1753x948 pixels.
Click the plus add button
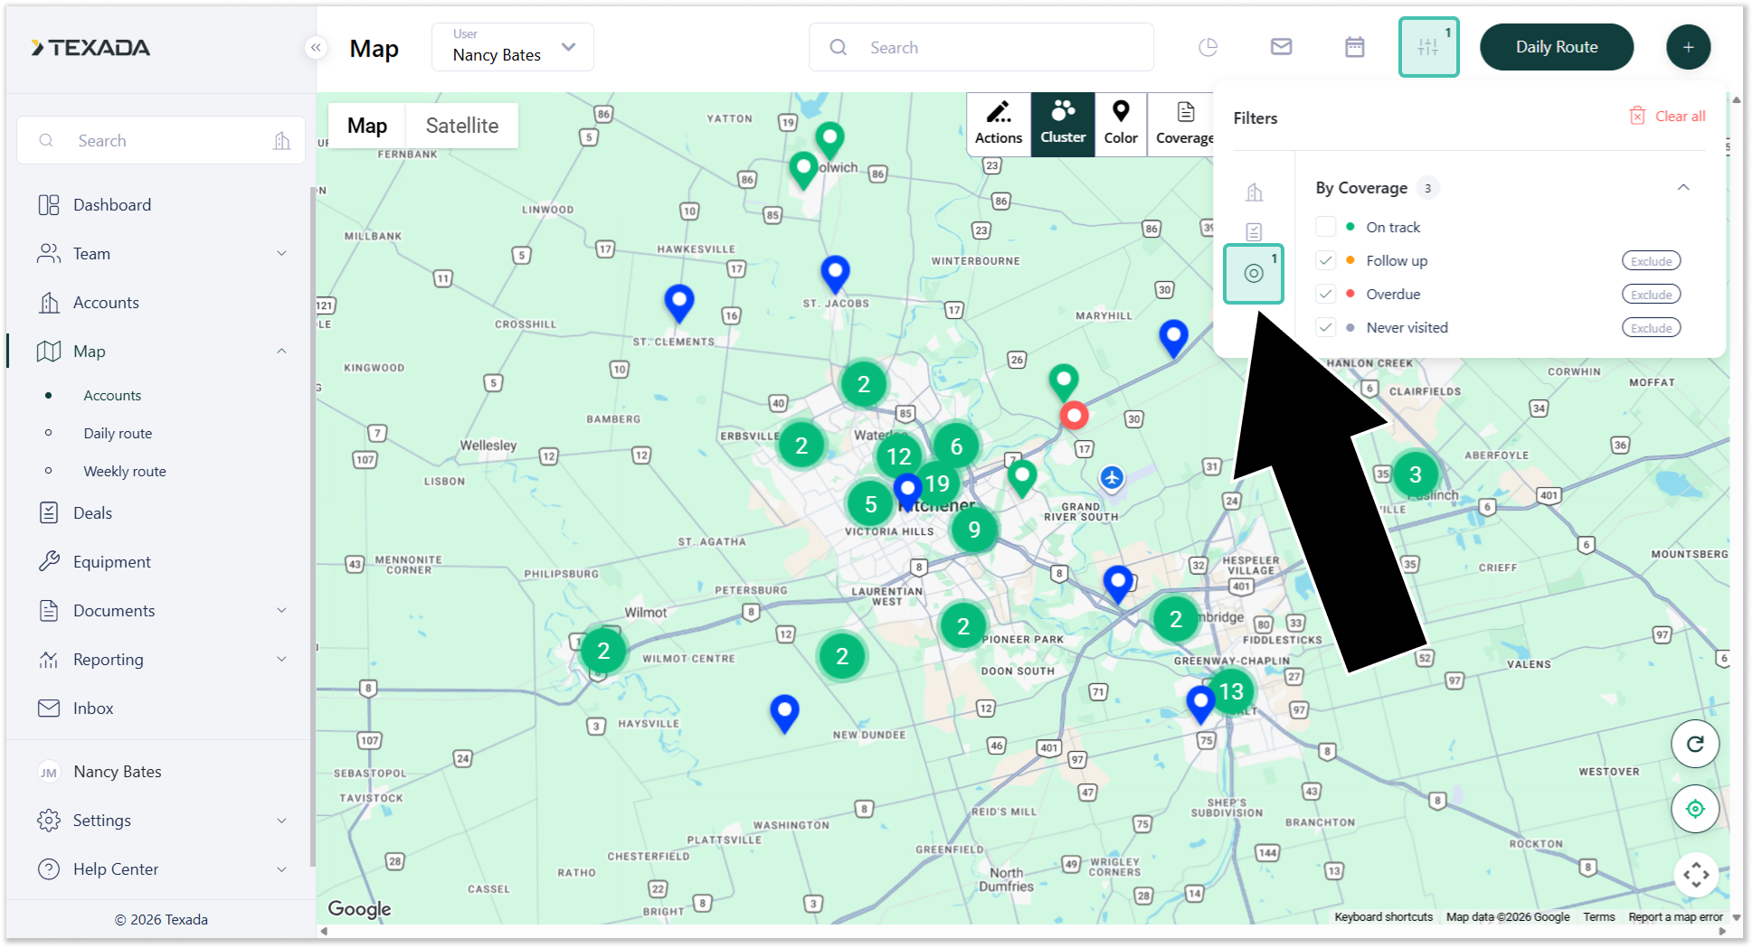coord(1689,47)
